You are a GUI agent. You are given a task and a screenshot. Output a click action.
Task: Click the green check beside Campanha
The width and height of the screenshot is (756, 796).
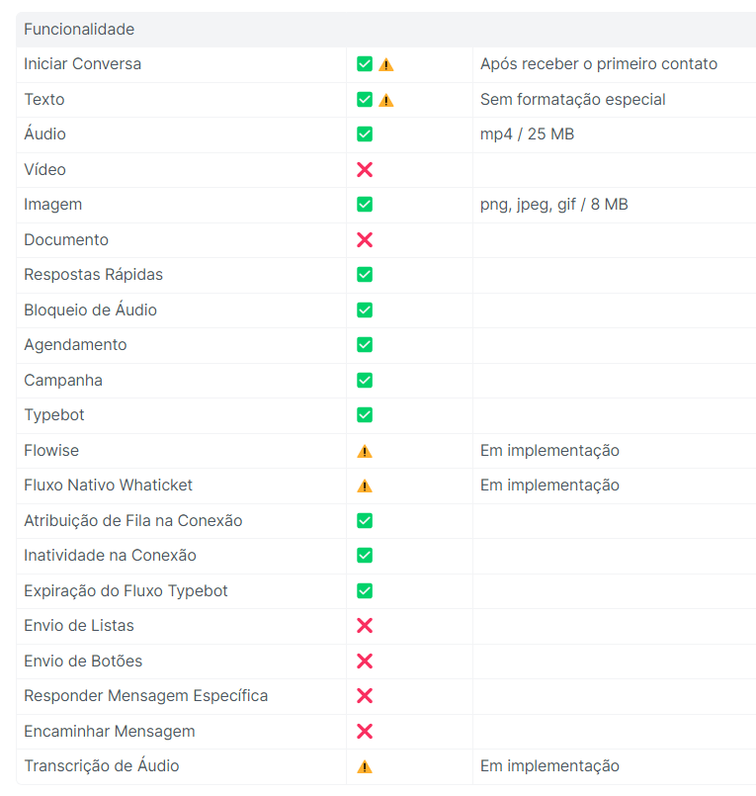click(x=365, y=381)
